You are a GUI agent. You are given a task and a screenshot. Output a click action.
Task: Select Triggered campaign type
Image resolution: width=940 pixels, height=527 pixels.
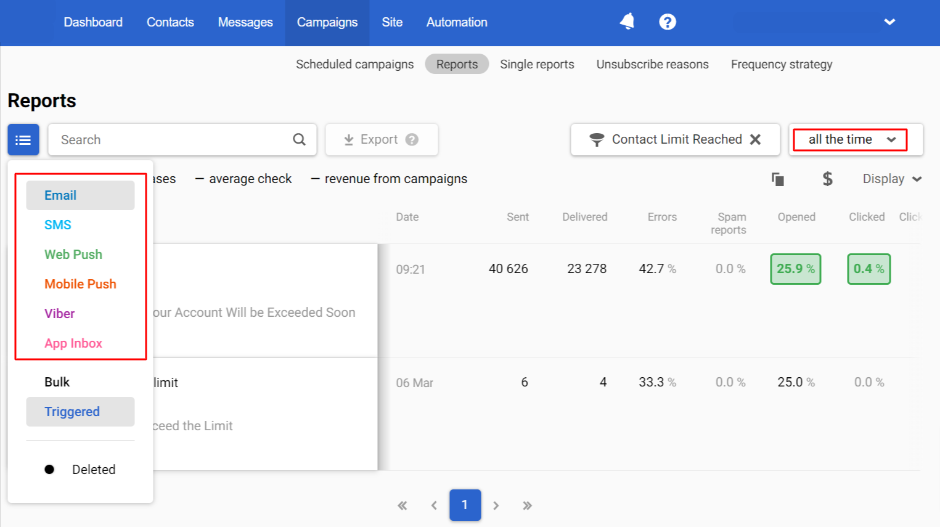[80, 412]
